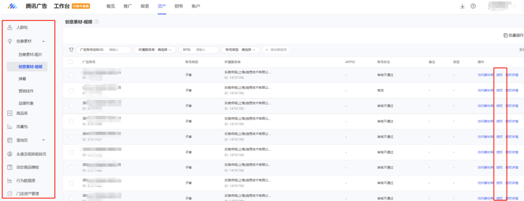The height and width of the screenshot is (201, 524).
Task: Check the second account row checkbox
Action: [71, 90]
